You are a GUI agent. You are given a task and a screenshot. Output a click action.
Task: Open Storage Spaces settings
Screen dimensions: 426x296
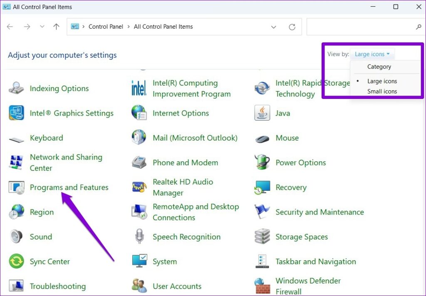(x=302, y=237)
